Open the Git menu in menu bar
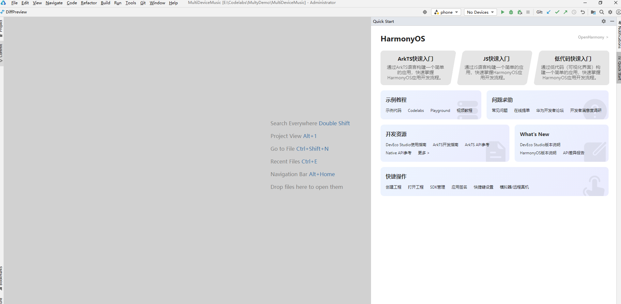This screenshot has height=304, width=621. (143, 3)
